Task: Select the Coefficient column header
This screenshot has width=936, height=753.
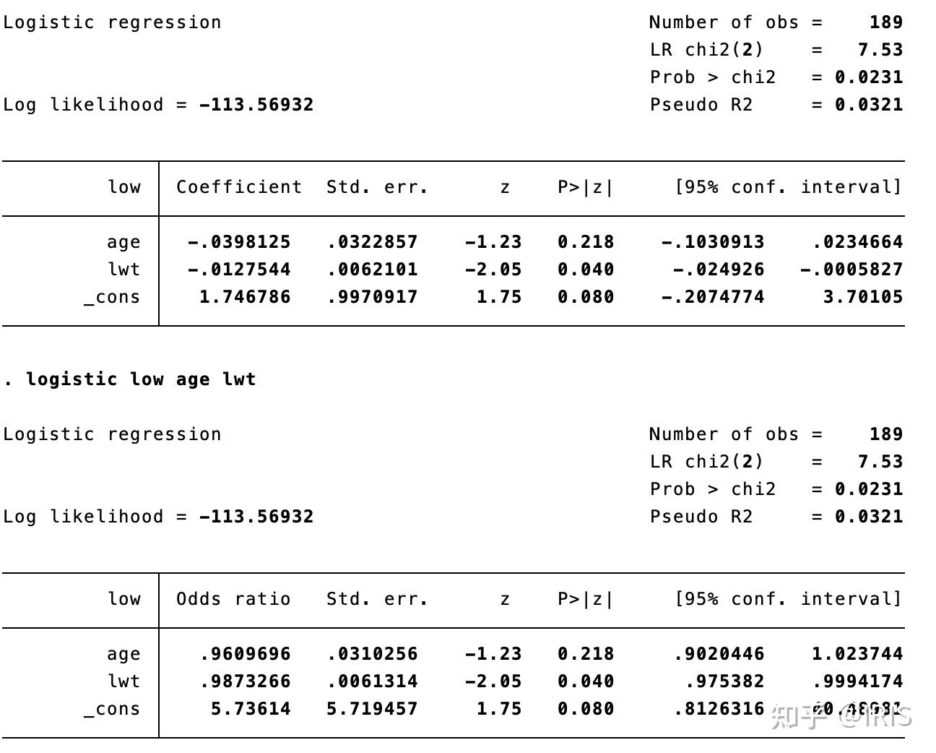Action: [239, 187]
